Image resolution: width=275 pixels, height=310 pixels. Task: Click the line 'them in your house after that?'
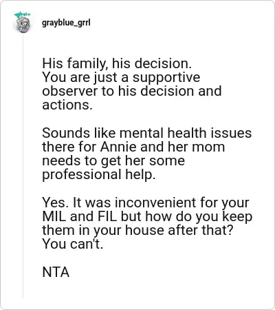pos(137,231)
